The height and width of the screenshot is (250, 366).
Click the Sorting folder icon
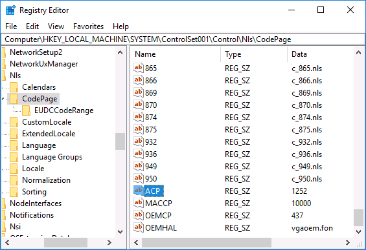click(x=14, y=192)
